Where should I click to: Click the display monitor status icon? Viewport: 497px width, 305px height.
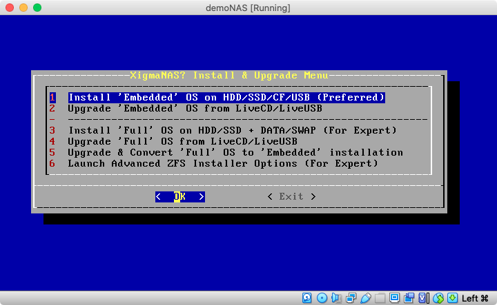(395, 297)
